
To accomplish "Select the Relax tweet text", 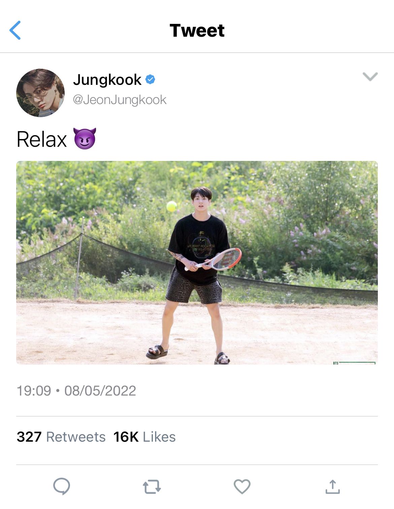I will tap(42, 139).
